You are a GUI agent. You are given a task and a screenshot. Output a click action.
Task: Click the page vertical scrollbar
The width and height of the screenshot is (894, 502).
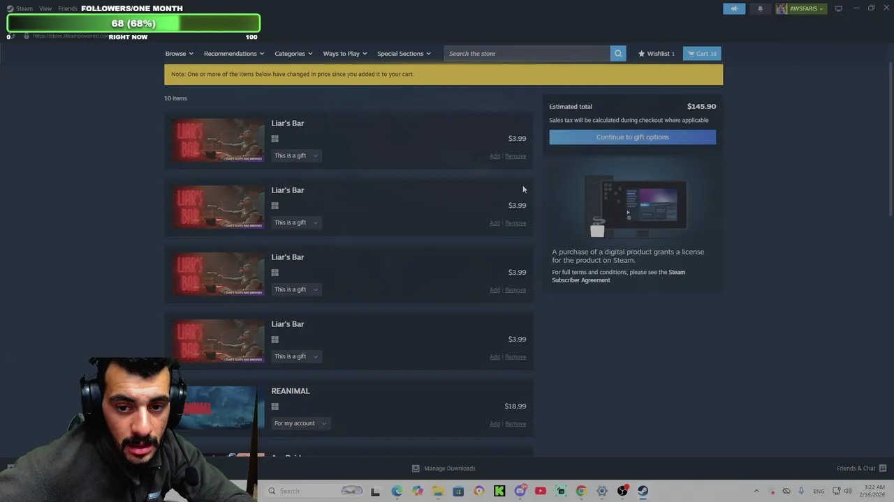coord(890,139)
